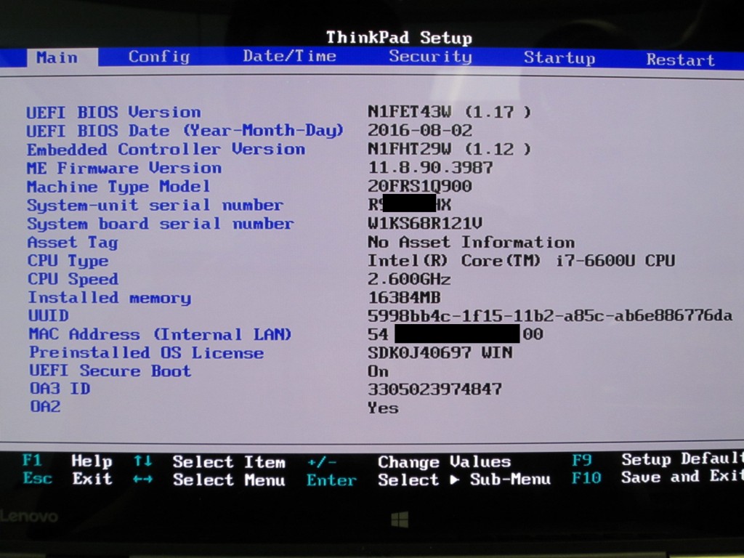
Task: Click Save and Exit footer text
Action: (x=682, y=477)
